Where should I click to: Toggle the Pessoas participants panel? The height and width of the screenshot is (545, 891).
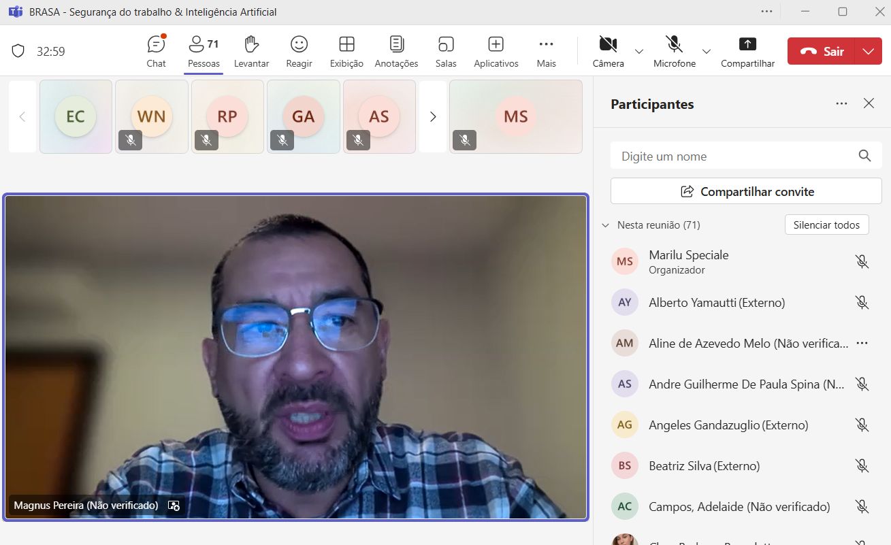click(204, 52)
